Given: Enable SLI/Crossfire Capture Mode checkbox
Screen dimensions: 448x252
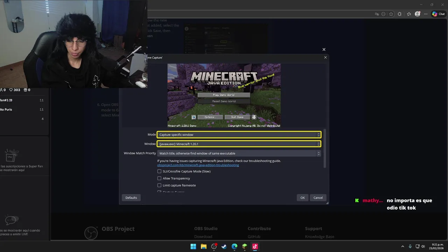Looking at the screenshot, I should click(x=159, y=171).
